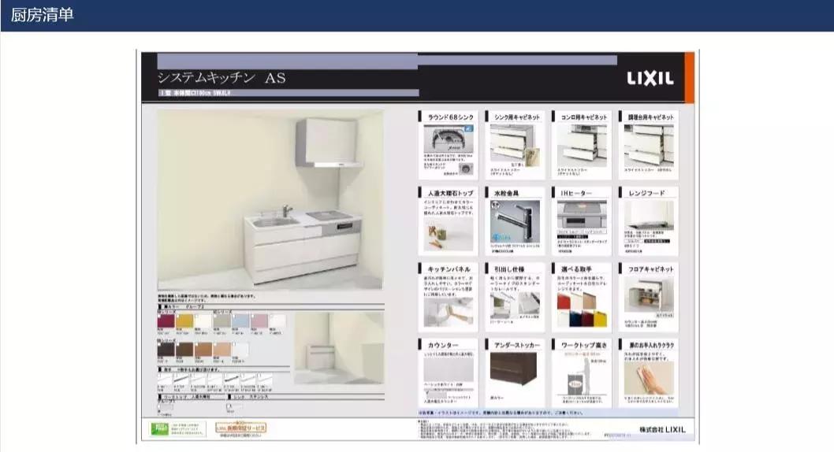
Task: Pick the light blue door color swatch
Action: coord(240,320)
